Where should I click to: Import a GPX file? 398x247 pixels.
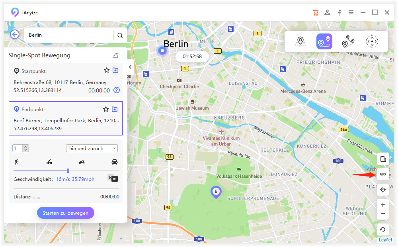(383, 174)
